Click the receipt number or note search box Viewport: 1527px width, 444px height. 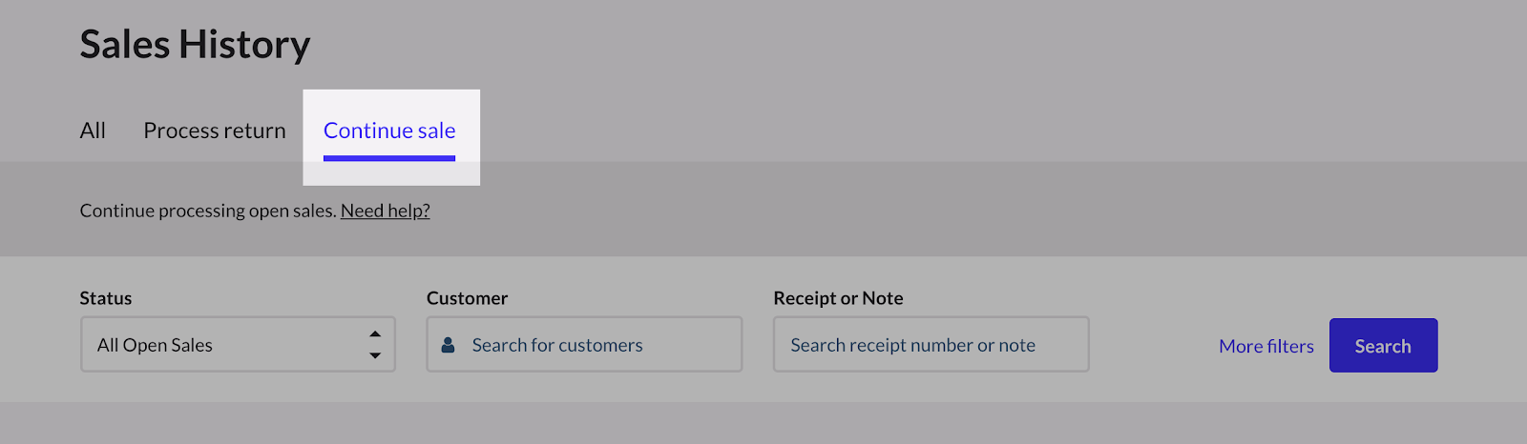click(x=931, y=345)
